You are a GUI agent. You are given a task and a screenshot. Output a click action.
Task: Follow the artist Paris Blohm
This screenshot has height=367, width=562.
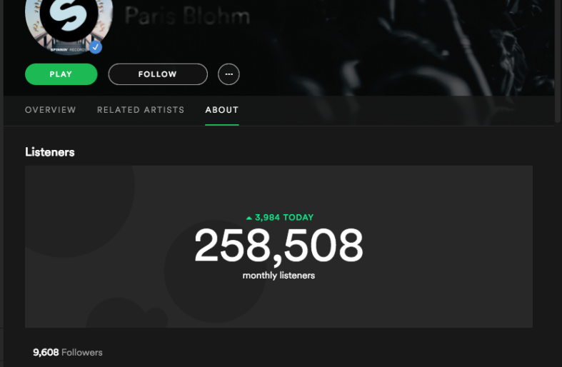(x=158, y=74)
